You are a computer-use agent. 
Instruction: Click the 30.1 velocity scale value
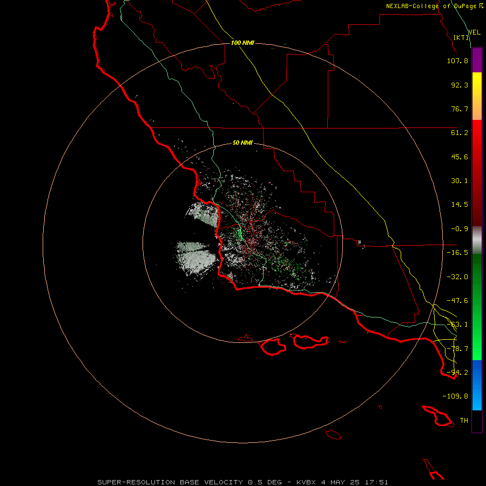click(x=460, y=181)
